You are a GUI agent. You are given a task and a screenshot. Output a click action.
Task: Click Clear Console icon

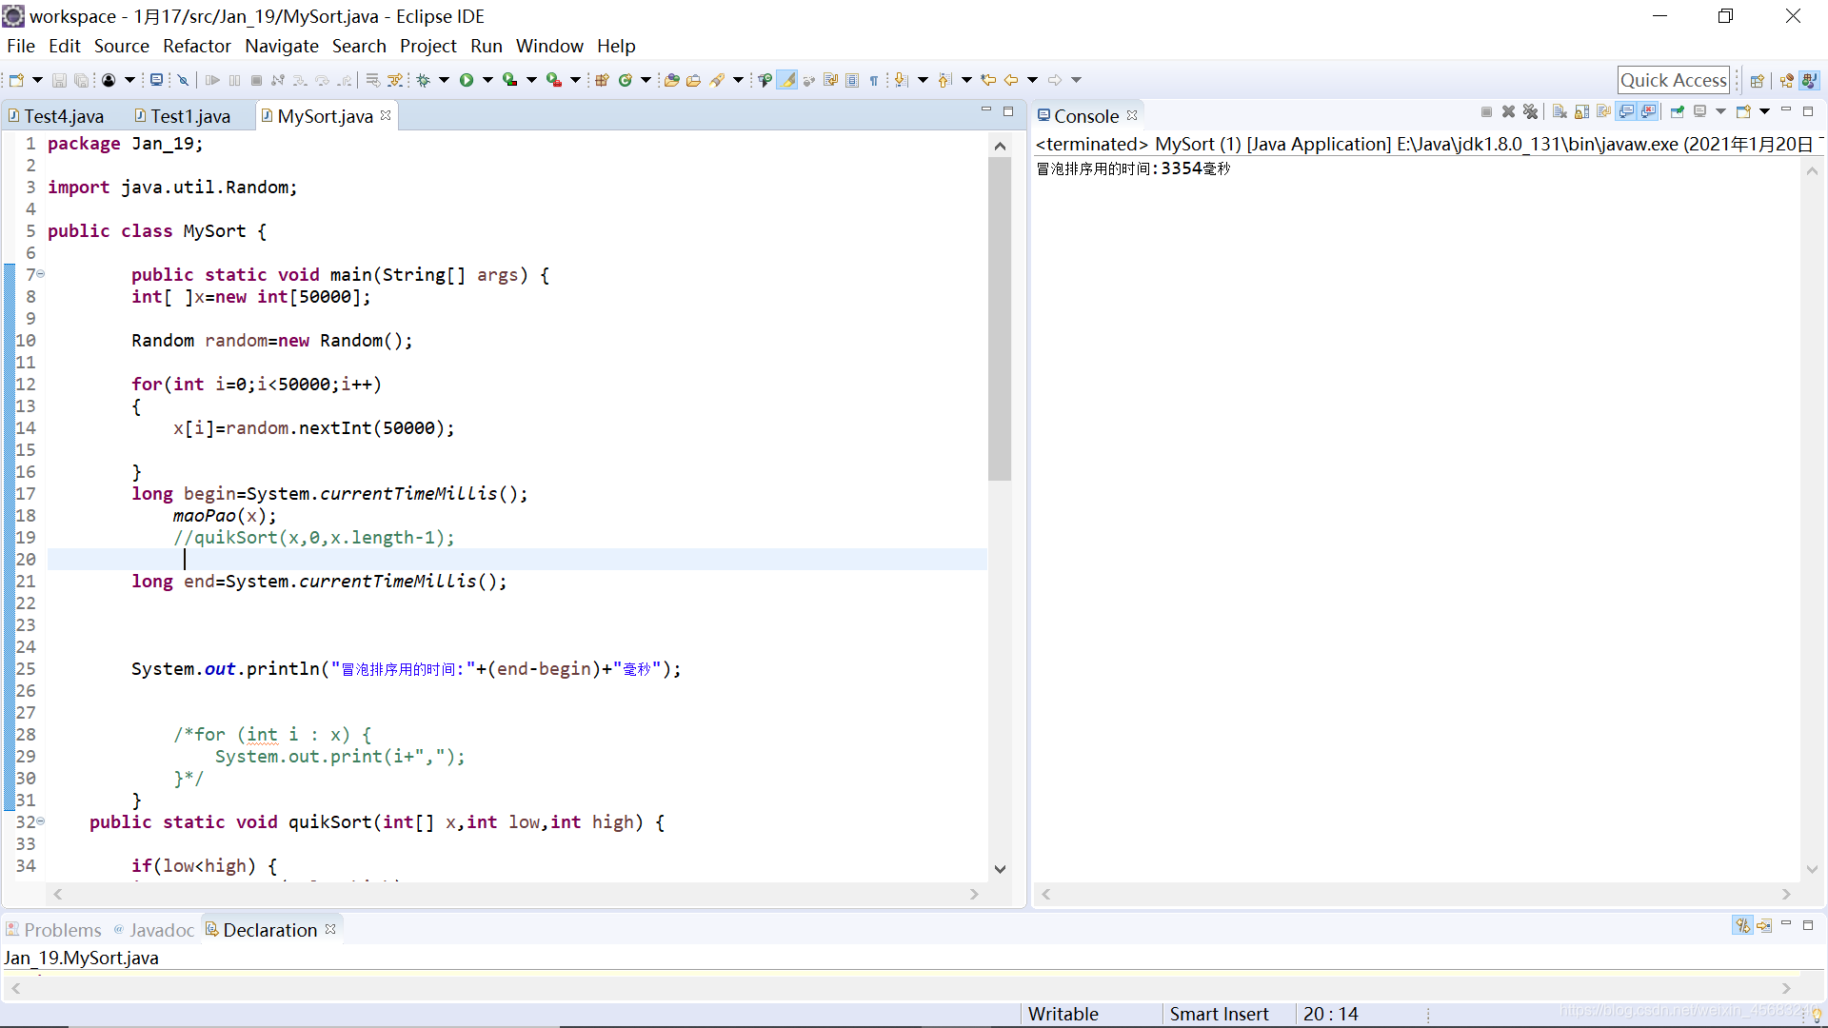tap(1560, 112)
